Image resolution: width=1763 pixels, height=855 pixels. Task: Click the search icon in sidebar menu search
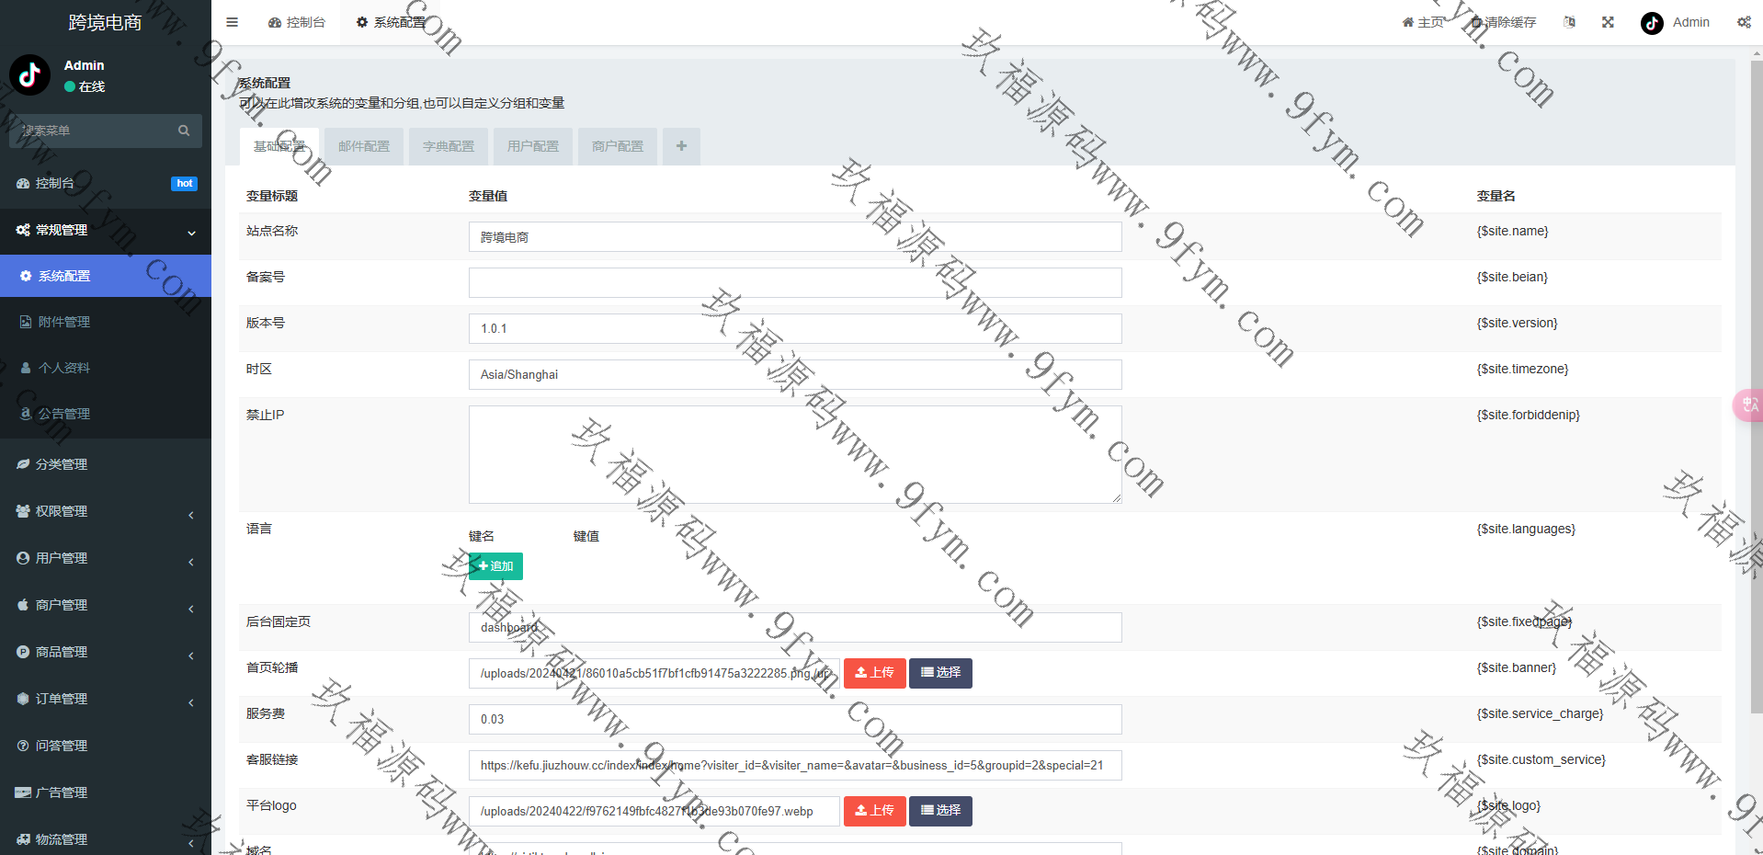184,131
